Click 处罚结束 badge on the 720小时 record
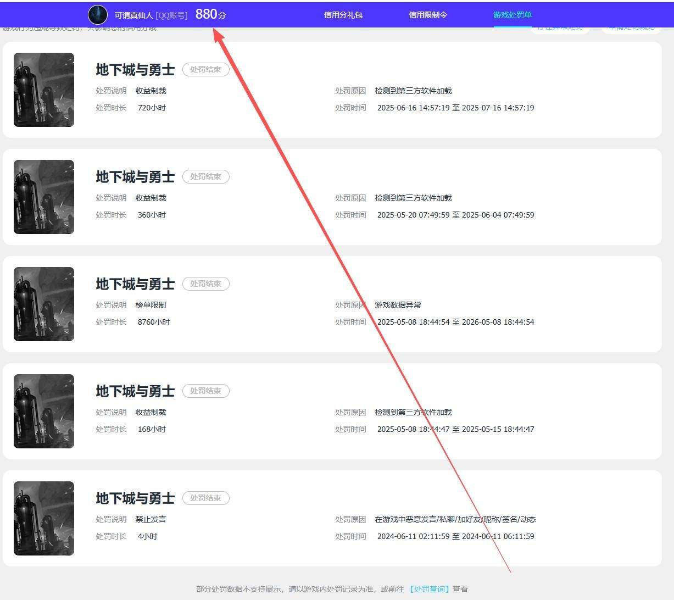The width and height of the screenshot is (674, 600). pyautogui.click(x=206, y=69)
